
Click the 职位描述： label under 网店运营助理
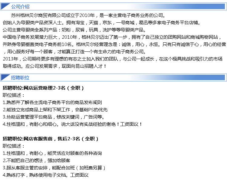(x=14, y=95)
